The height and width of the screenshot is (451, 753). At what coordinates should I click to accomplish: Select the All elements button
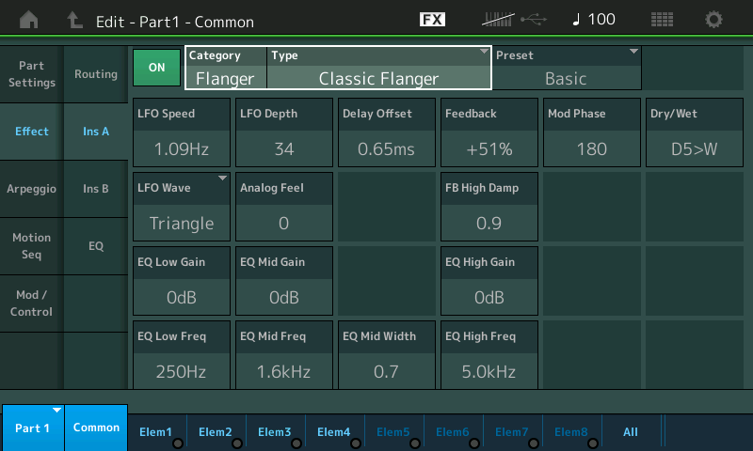click(x=631, y=432)
